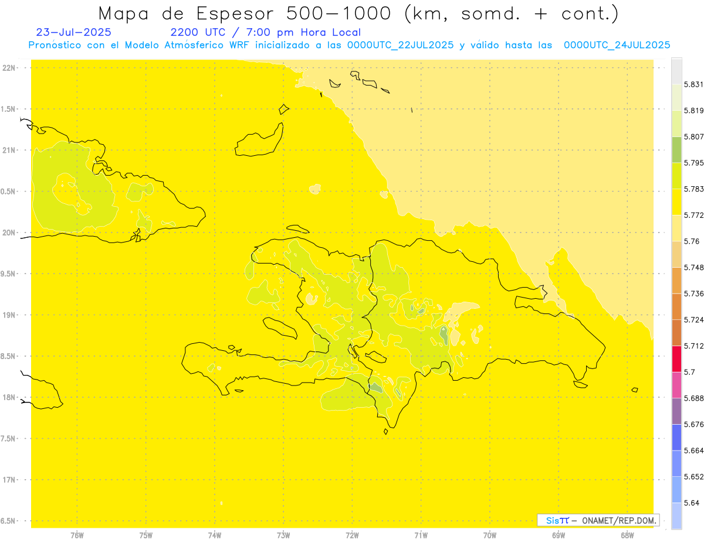Click the date '23-Jul-2025'
Image resolution: width=704 pixels, height=543 pixels.
(x=73, y=33)
